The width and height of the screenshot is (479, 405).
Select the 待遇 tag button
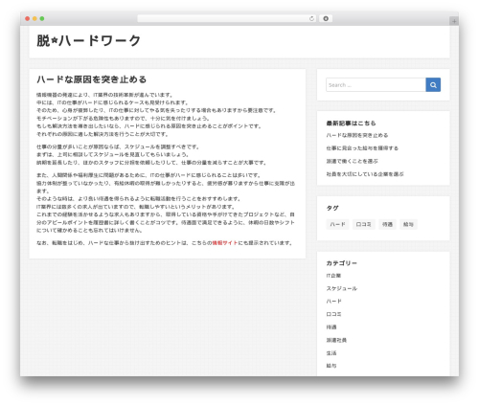point(387,224)
